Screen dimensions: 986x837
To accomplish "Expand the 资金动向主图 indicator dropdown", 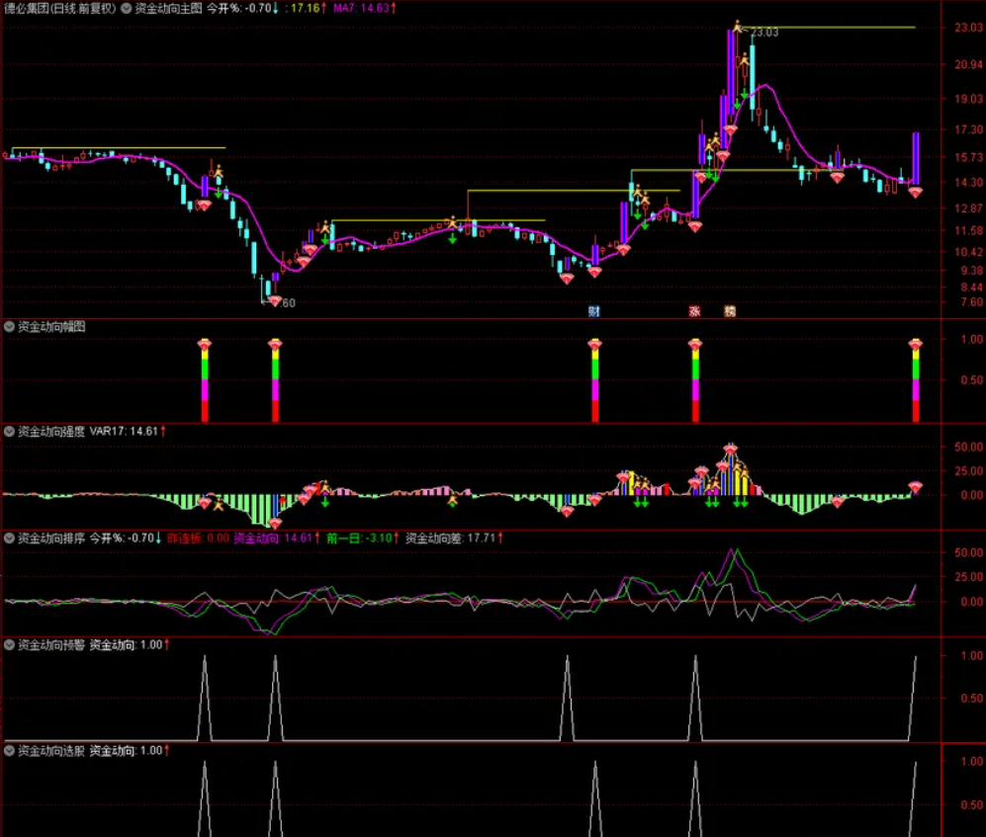I will tap(126, 8).
